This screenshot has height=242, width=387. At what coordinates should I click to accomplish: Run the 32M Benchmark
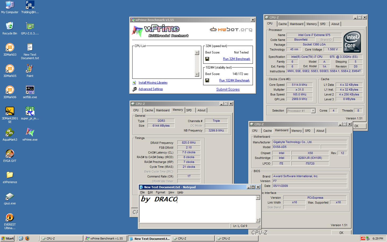236,59
